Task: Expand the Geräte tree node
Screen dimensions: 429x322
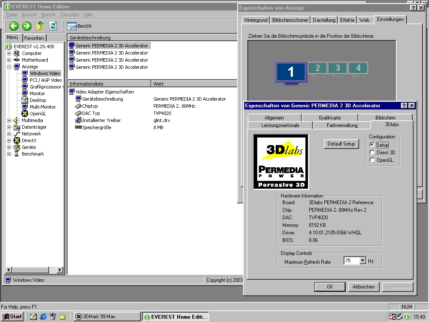Action: click(x=9, y=147)
